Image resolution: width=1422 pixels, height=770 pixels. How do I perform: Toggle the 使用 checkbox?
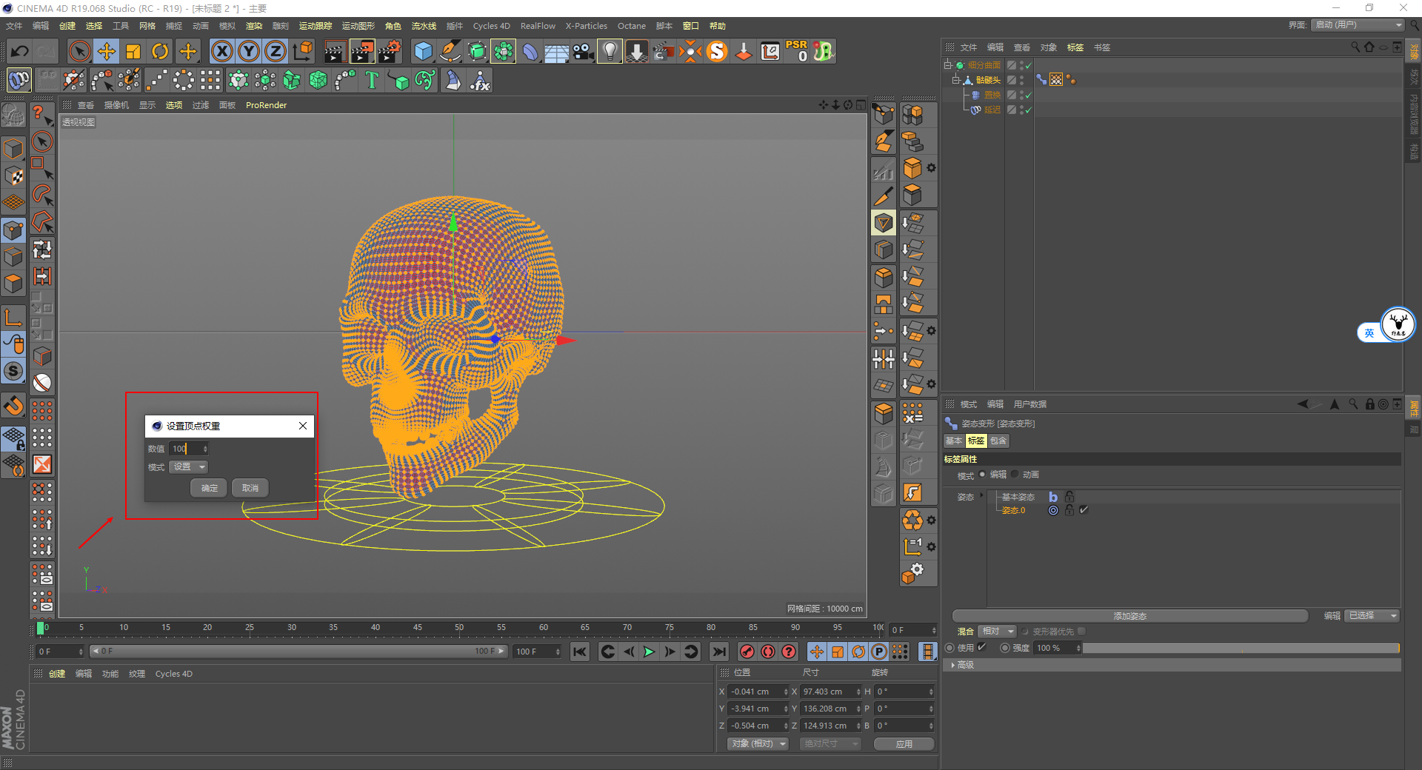982,647
